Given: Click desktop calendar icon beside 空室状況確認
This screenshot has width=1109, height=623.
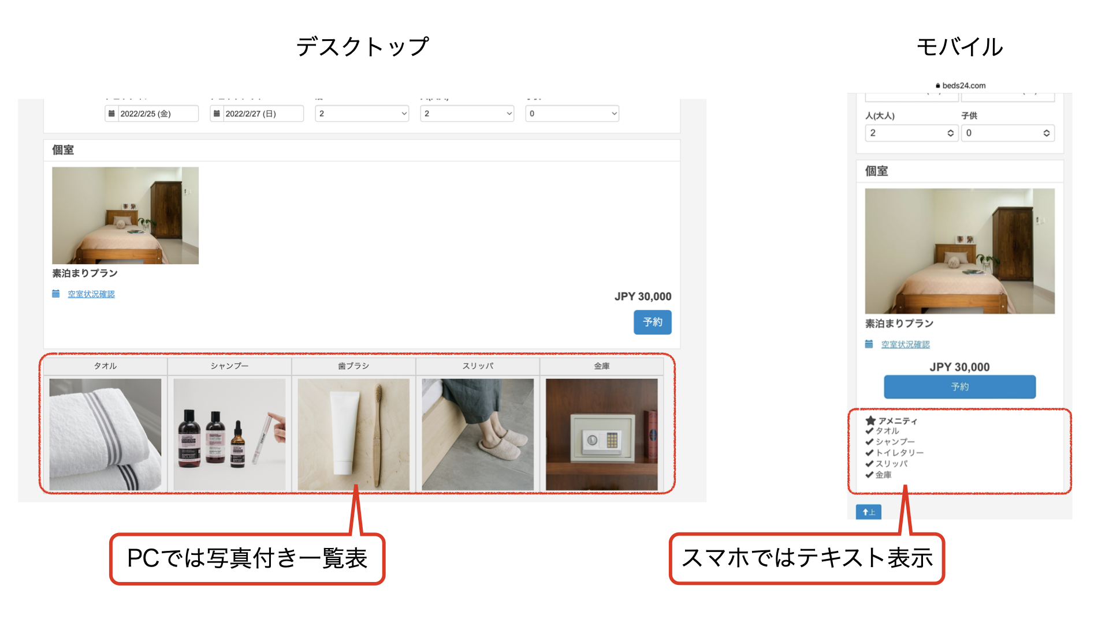Looking at the screenshot, I should point(56,294).
